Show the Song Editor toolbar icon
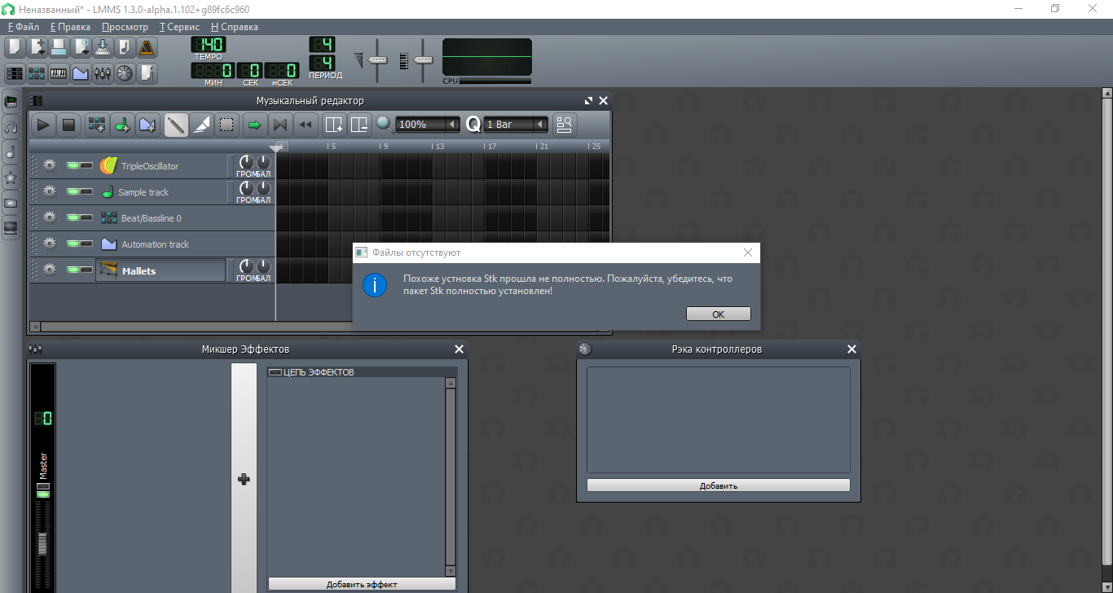Screen dimensions: 1113x593 (15, 73)
